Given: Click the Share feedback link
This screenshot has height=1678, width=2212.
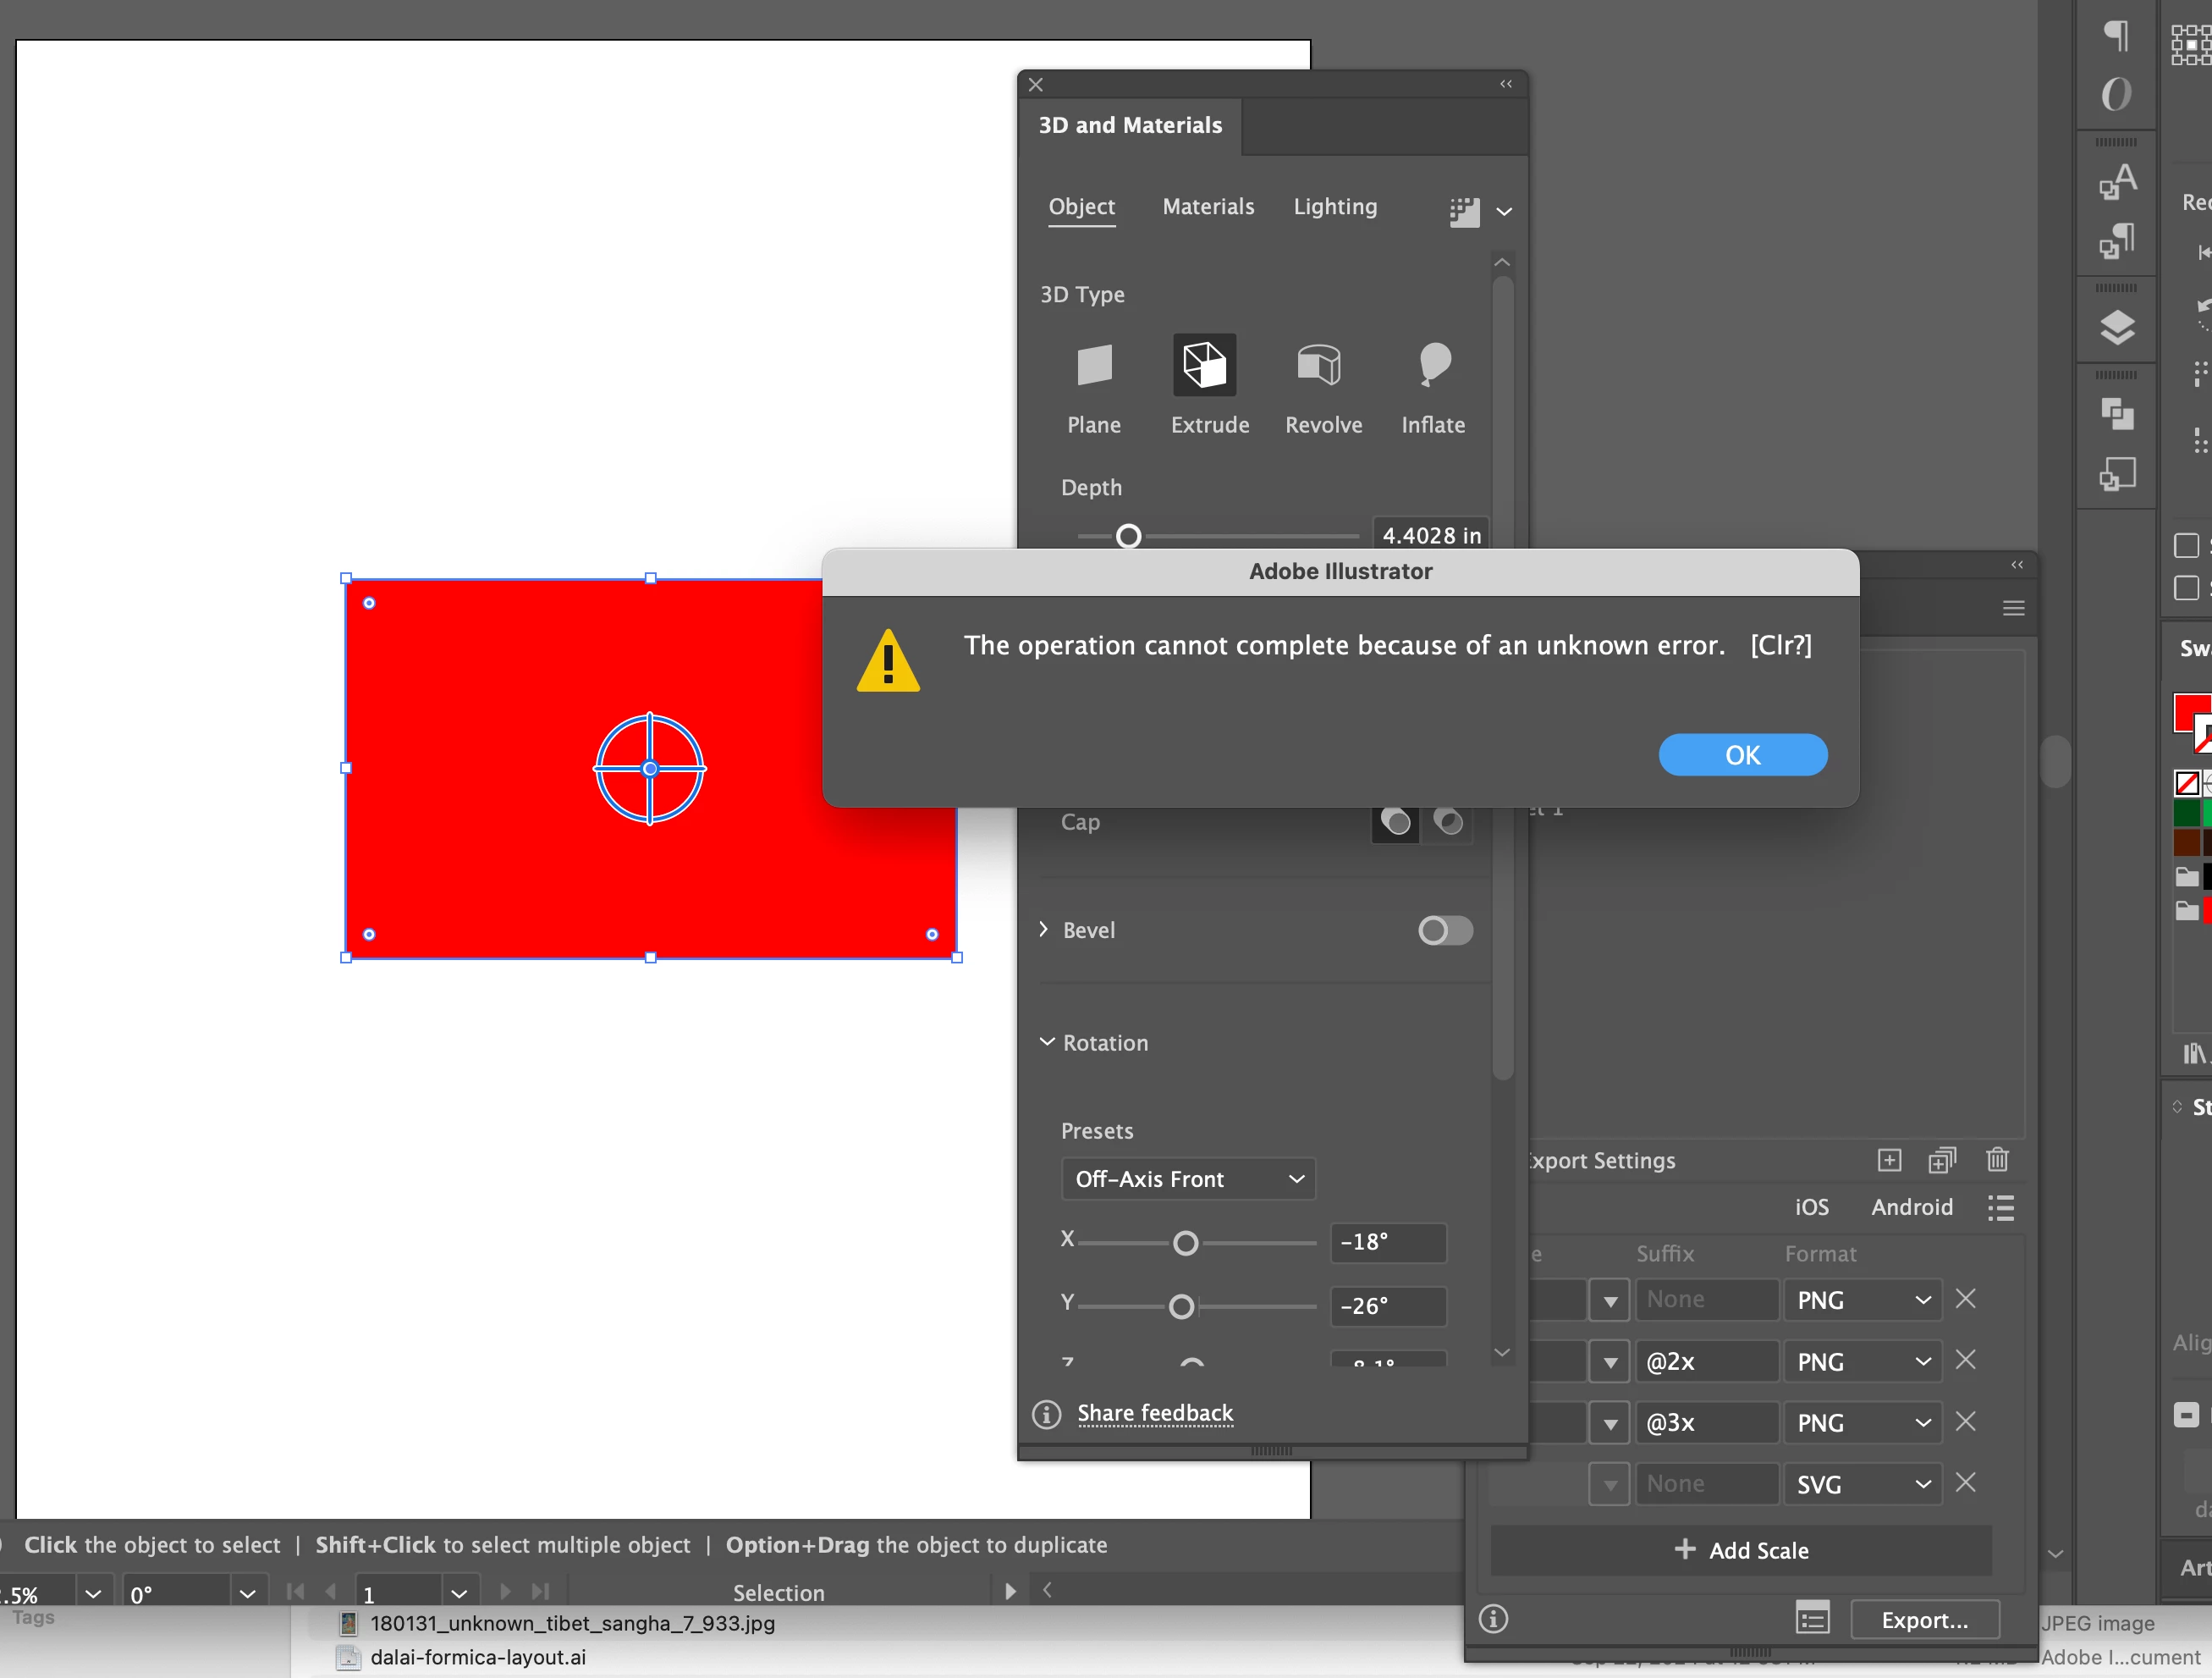Looking at the screenshot, I should pos(1155,1413).
